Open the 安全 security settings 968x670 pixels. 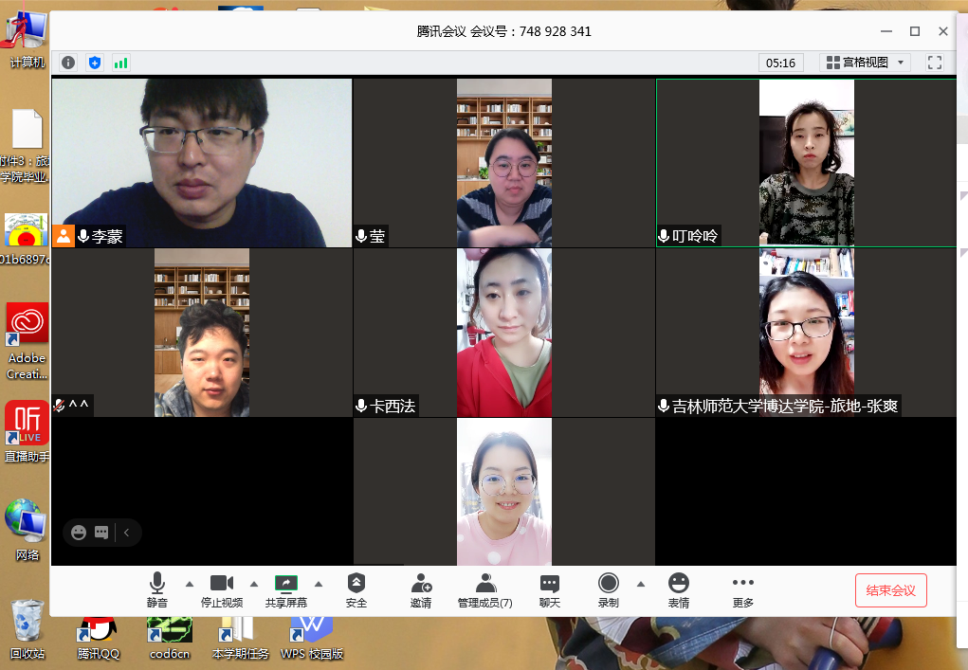(x=356, y=590)
